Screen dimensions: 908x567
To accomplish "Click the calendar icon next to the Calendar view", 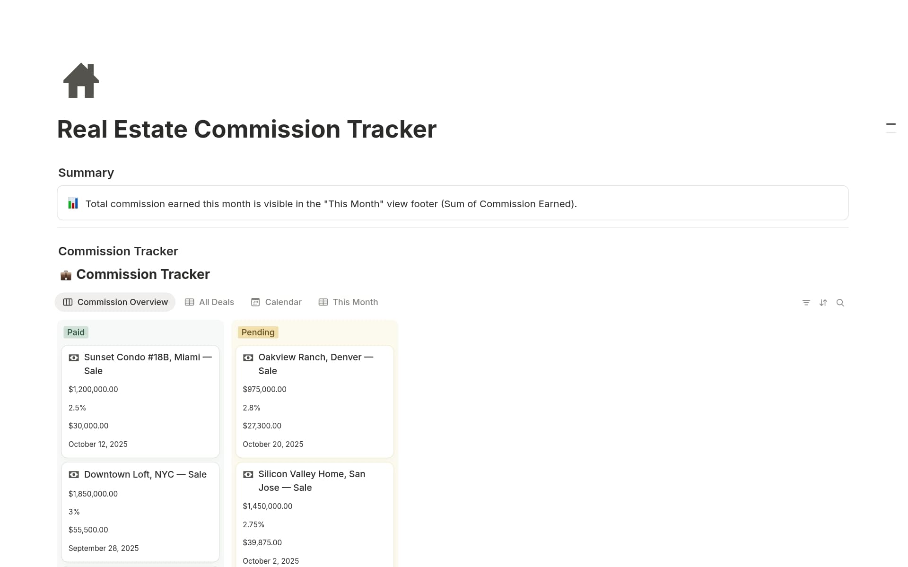I will tap(255, 302).
